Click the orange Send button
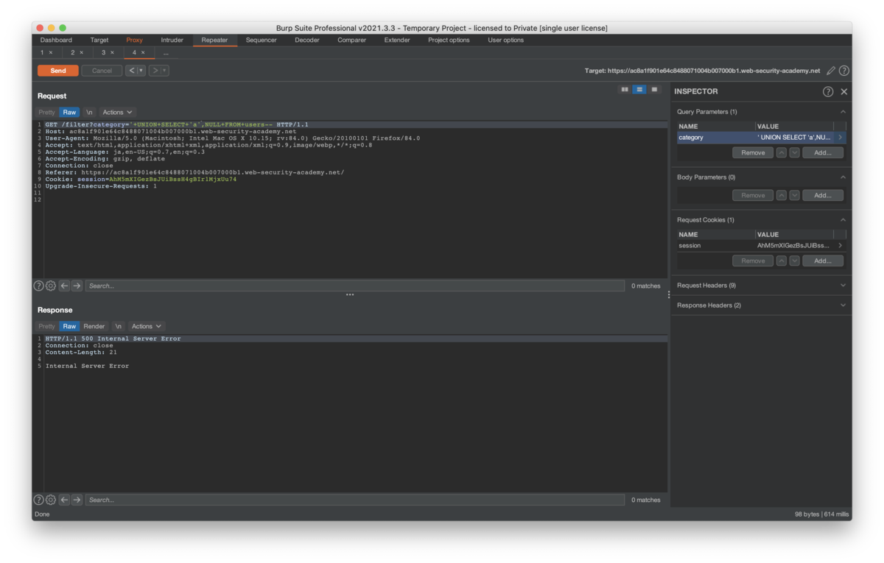The width and height of the screenshot is (884, 563). pyautogui.click(x=58, y=71)
